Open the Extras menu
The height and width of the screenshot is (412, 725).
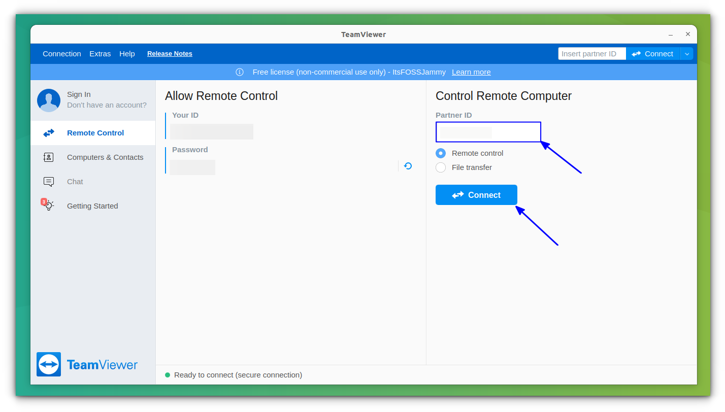(100, 53)
